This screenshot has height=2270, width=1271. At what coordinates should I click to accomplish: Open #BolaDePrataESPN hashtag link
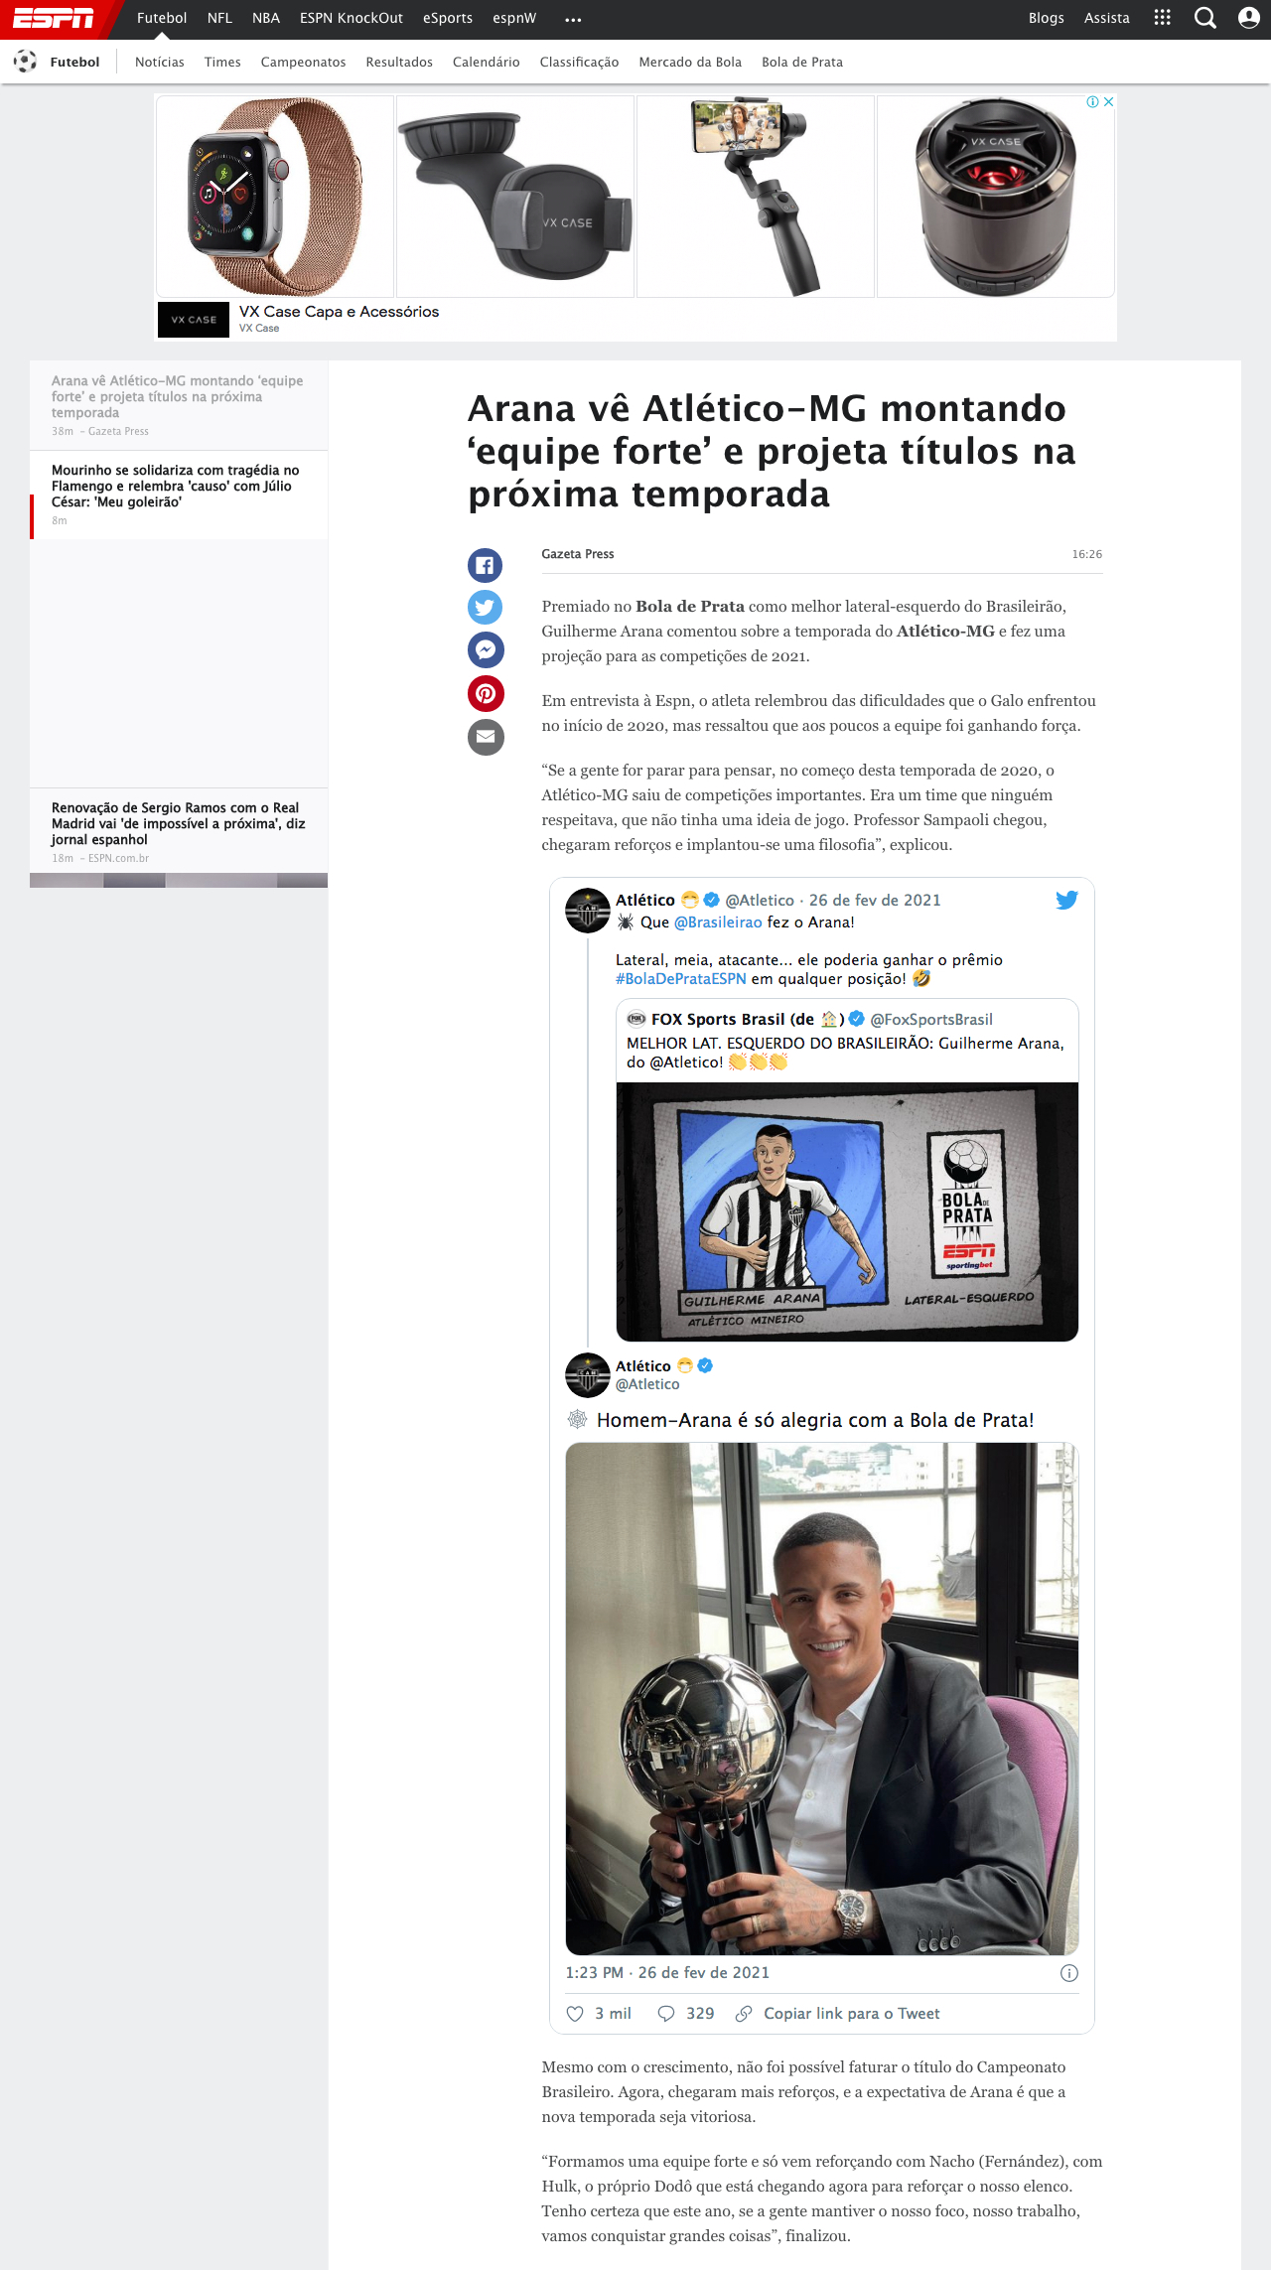tap(681, 978)
